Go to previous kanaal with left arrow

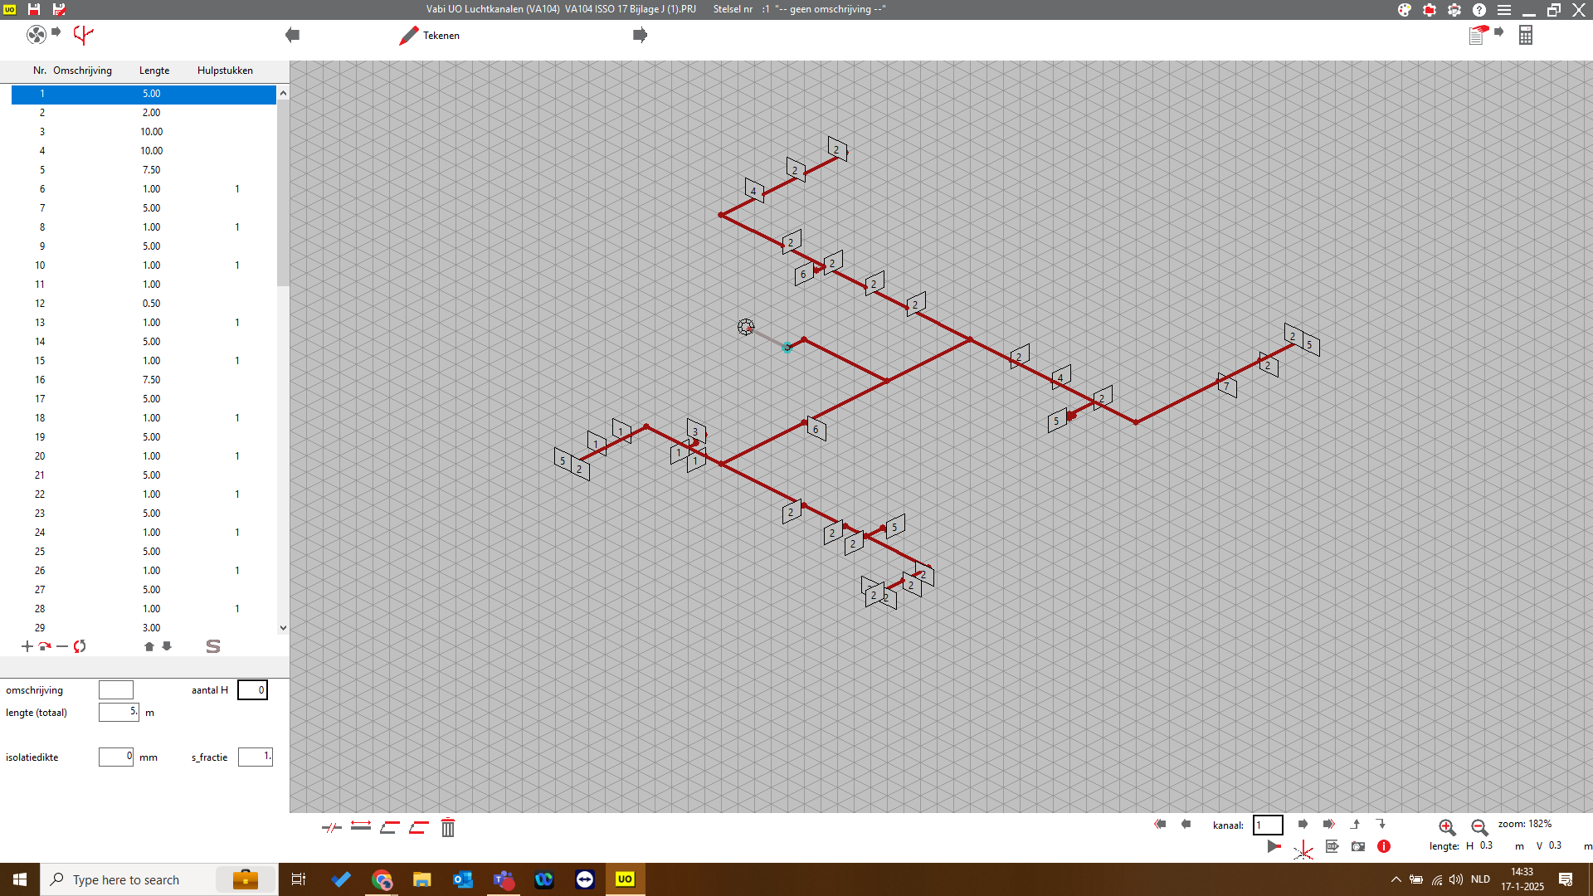[x=1186, y=824]
